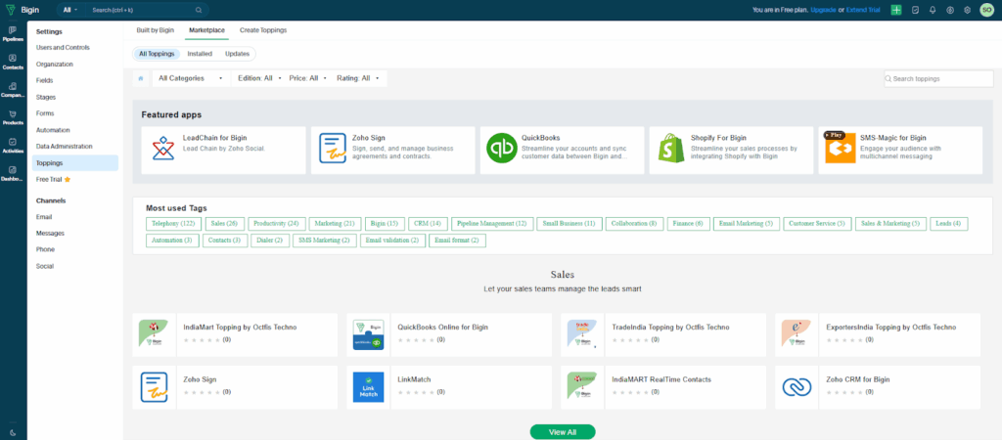Image resolution: width=1002 pixels, height=440 pixels.
Task: Toggle night mode at sidebar bottom
Action: point(13,432)
